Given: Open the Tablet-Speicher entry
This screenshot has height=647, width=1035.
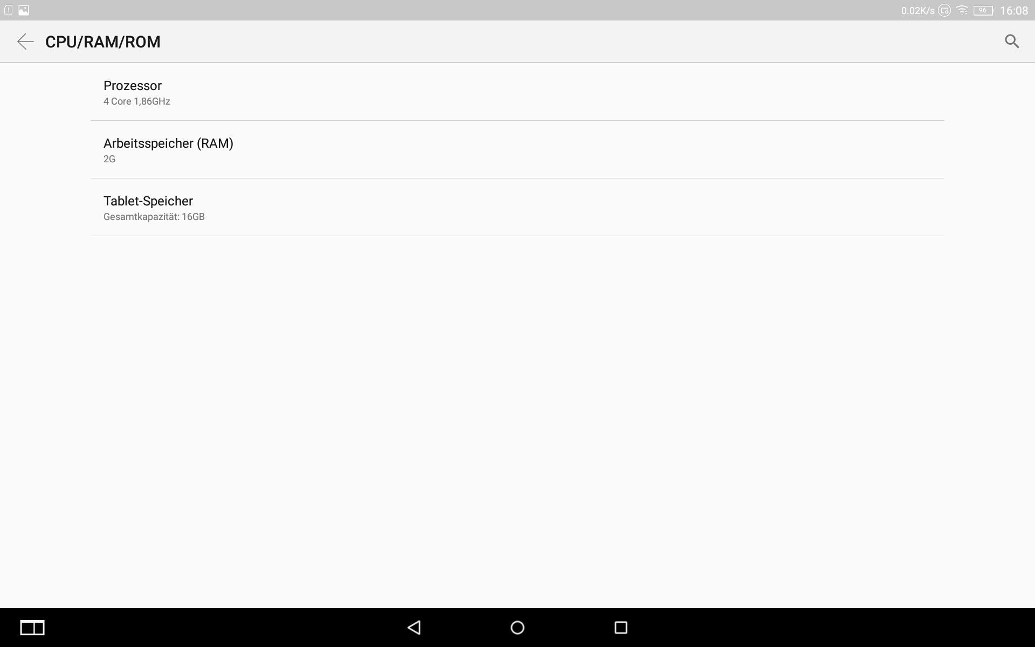Looking at the screenshot, I should tap(517, 208).
